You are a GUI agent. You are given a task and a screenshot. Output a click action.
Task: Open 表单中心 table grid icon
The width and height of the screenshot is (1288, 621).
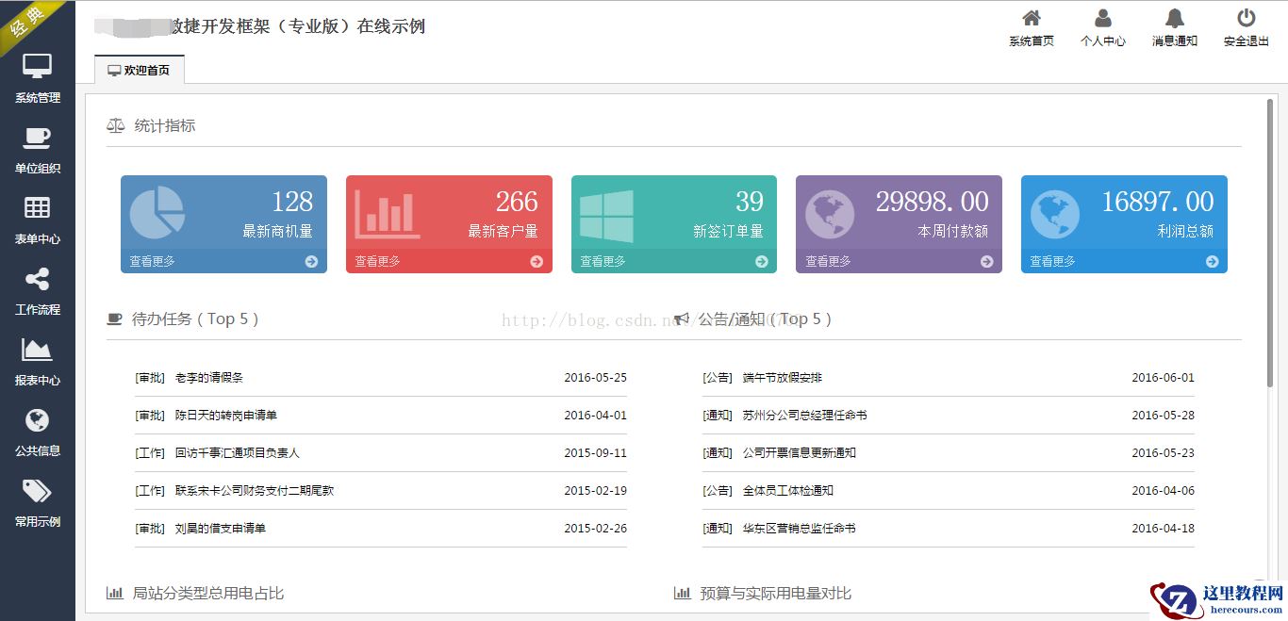(37, 208)
